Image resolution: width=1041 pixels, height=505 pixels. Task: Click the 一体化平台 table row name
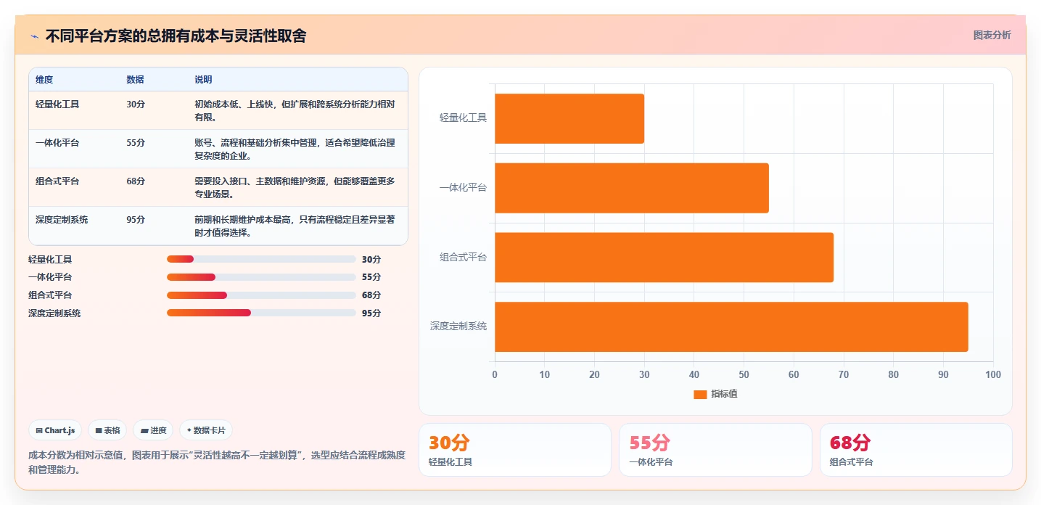tap(57, 142)
